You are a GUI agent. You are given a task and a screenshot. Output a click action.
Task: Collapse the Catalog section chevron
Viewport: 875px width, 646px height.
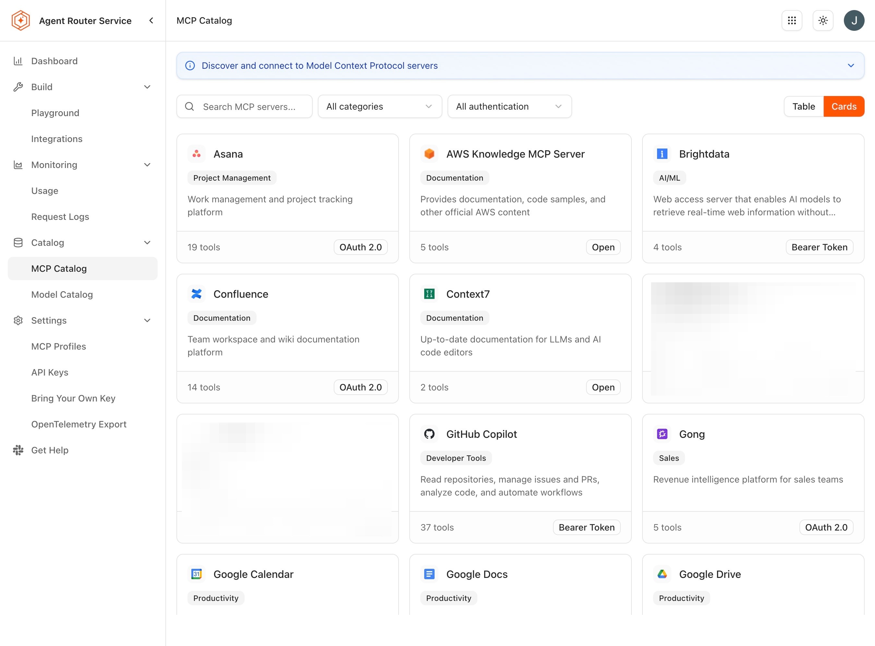(147, 243)
